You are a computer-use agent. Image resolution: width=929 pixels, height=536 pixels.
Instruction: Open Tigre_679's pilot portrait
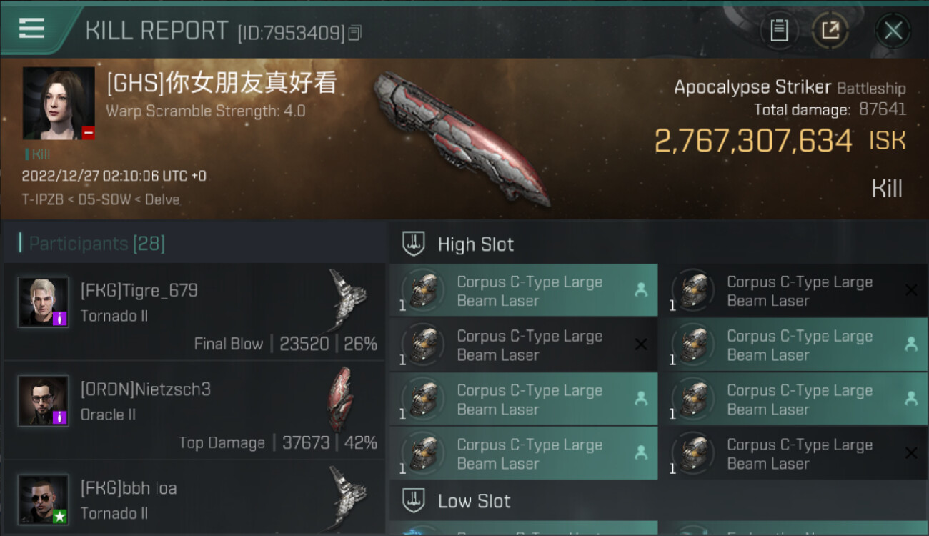[44, 302]
